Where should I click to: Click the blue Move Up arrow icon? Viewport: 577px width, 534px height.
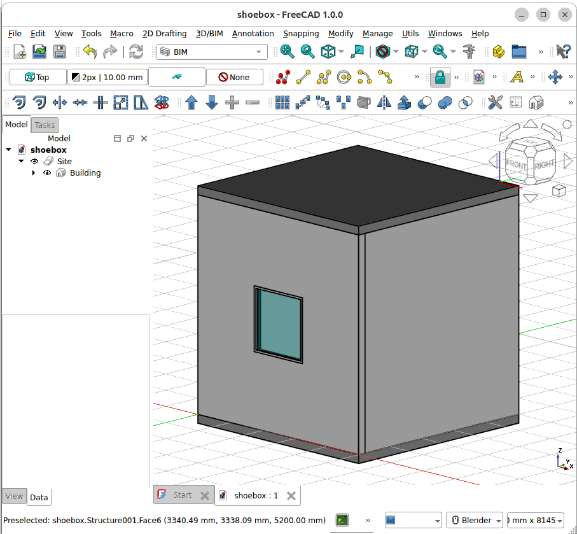click(x=191, y=102)
